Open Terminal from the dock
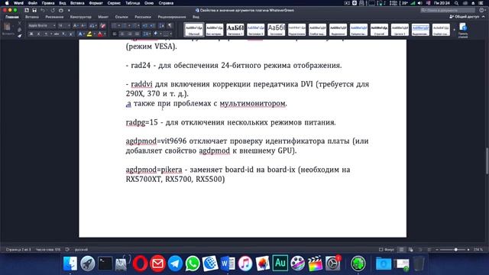 (105, 264)
